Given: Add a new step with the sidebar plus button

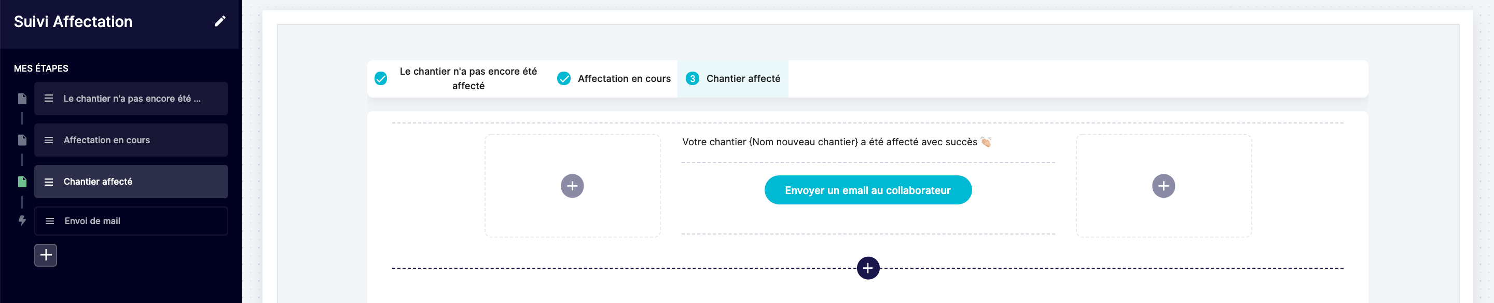Looking at the screenshot, I should (46, 255).
